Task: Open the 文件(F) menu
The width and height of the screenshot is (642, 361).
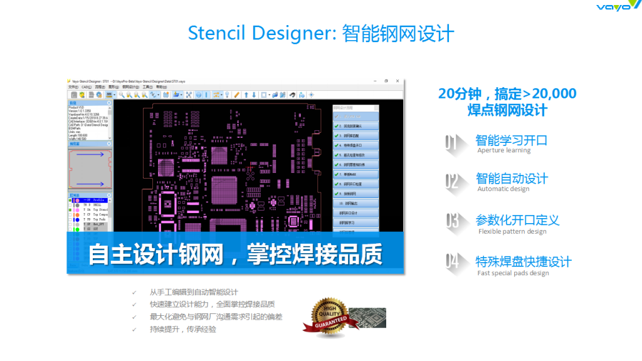Action: pyautogui.click(x=73, y=87)
